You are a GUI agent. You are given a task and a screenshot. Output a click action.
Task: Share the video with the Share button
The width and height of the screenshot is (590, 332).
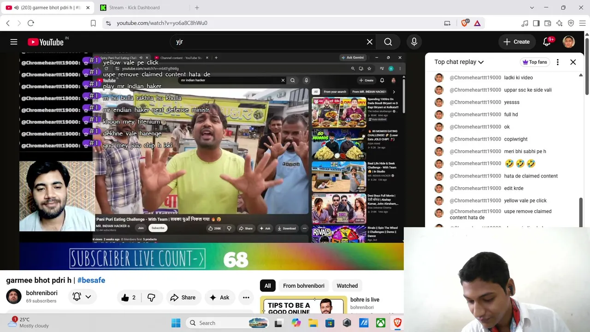point(183,297)
